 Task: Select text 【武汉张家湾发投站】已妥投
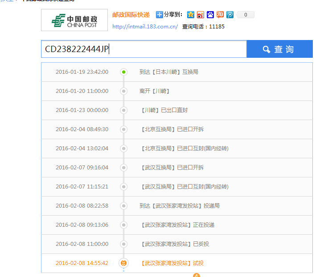[174, 244]
